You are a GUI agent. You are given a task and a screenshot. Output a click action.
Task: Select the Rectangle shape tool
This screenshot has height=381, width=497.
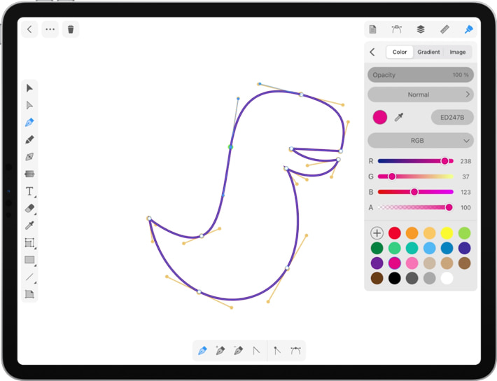coord(29,260)
